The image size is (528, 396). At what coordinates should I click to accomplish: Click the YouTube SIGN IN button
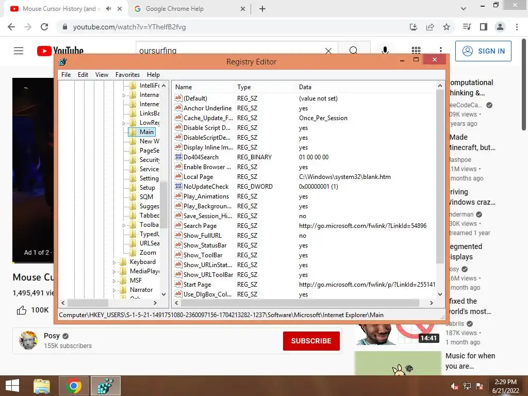pos(483,51)
